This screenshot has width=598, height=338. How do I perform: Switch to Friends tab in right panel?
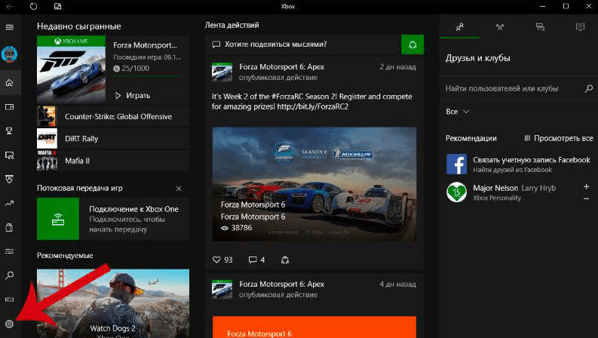point(459,27)
